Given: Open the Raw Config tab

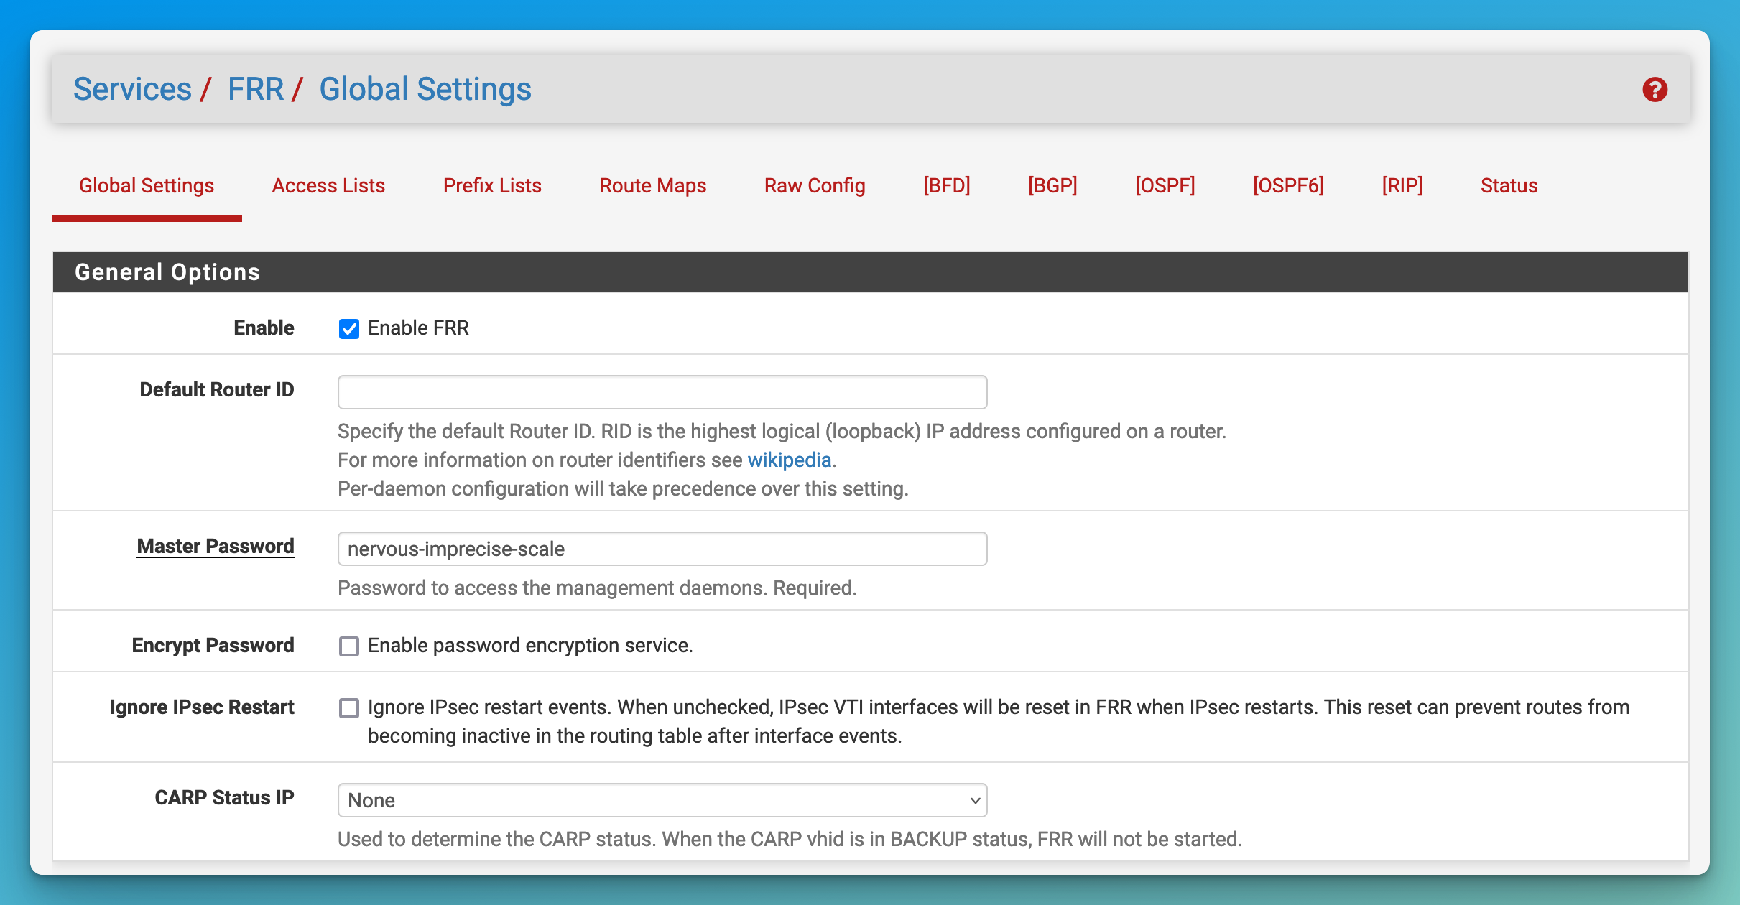Looking at the screenshot, I should (x=815, y=185).
